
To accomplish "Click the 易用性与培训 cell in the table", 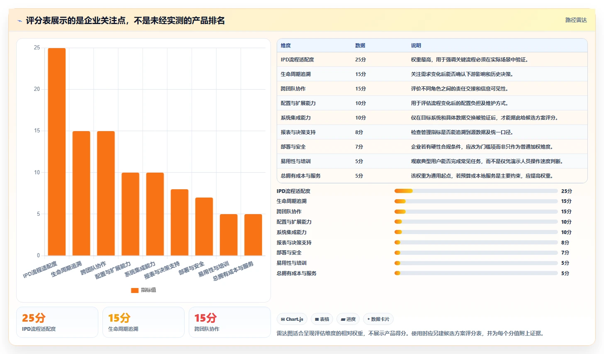I will click(x=295, y=161).
